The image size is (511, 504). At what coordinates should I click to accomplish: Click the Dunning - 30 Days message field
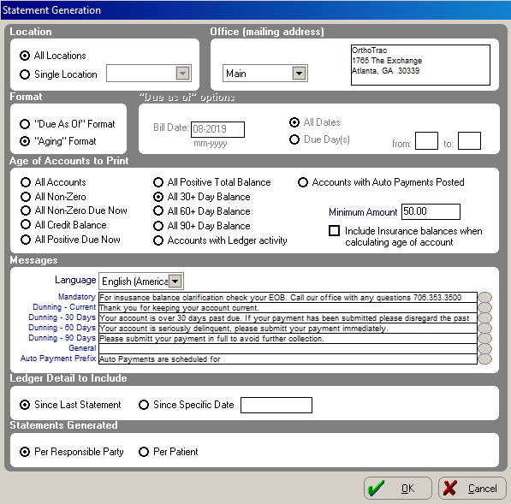point(288,318)
